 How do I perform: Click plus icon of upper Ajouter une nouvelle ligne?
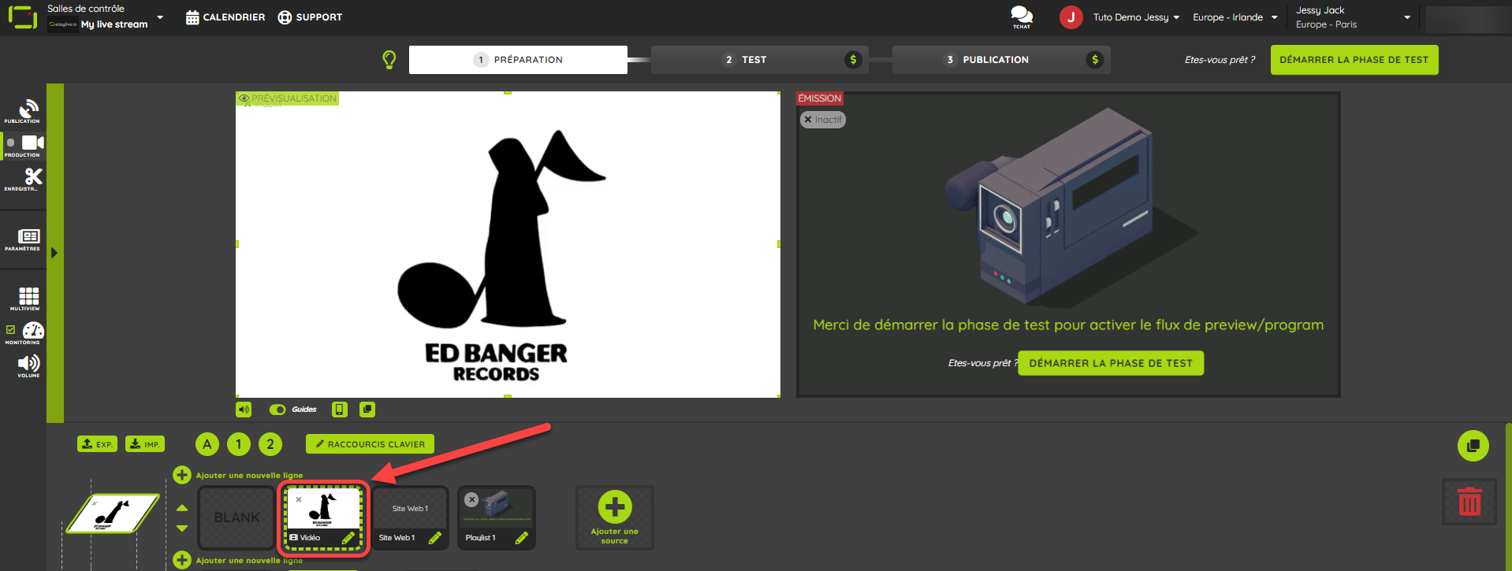click(182, 475)
